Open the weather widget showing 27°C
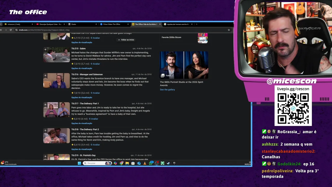The image size is (332, 187). [x=9, y=163]
